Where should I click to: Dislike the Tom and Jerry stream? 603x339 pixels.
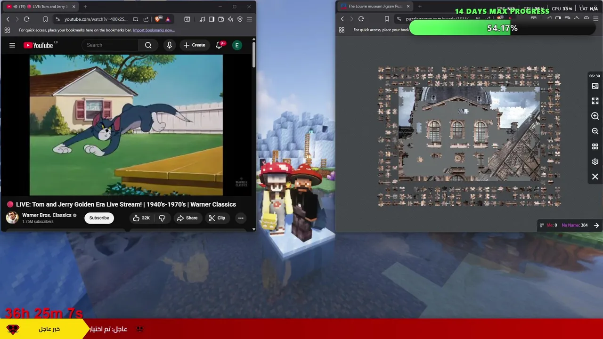pos(162,218)
